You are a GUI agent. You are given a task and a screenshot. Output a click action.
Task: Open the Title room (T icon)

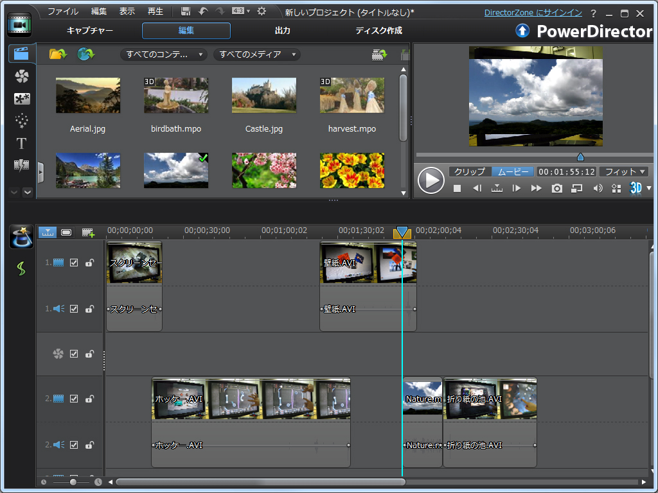(21, 143)
